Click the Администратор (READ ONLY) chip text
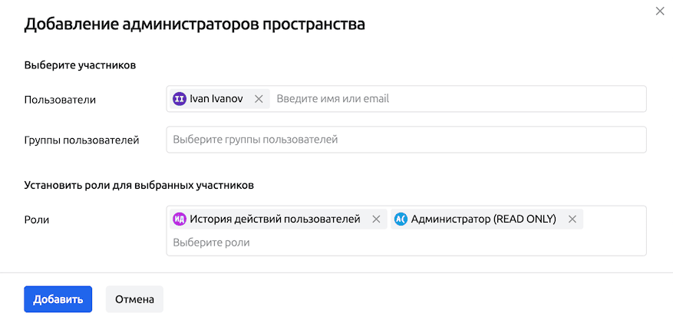This screenshot has width=673, height=320. (x=483, y=219)
